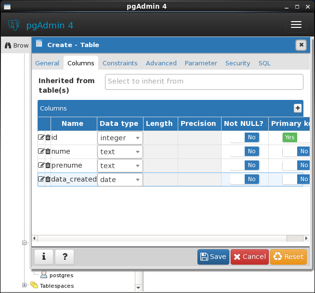Click the edit icon for the id column
Viewport: 315px width, 293px height.
pyautogui.click(x=41, y=137)
